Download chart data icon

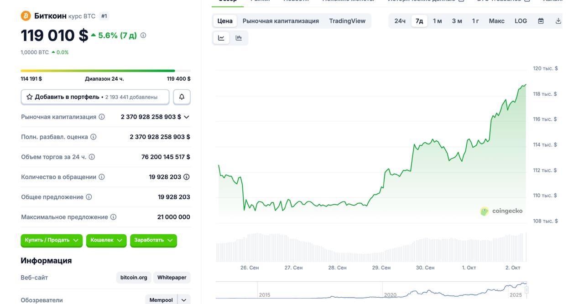[x=558, y=21]
